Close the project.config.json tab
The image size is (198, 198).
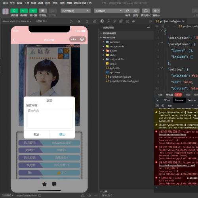coord(183,21)
